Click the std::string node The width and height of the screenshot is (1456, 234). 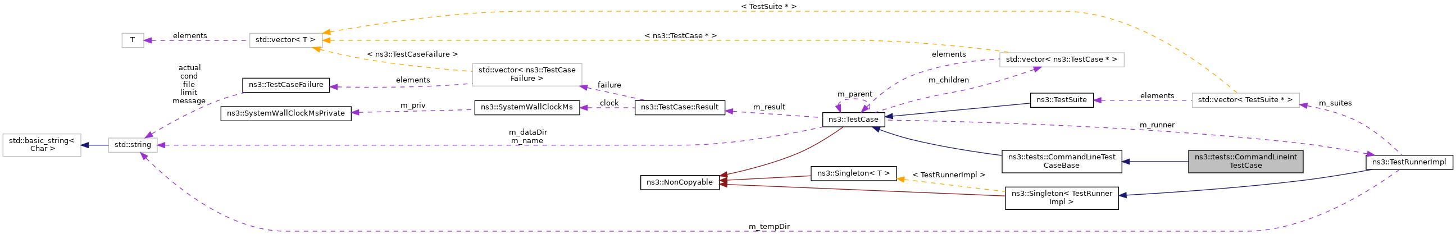click(132, 145)
